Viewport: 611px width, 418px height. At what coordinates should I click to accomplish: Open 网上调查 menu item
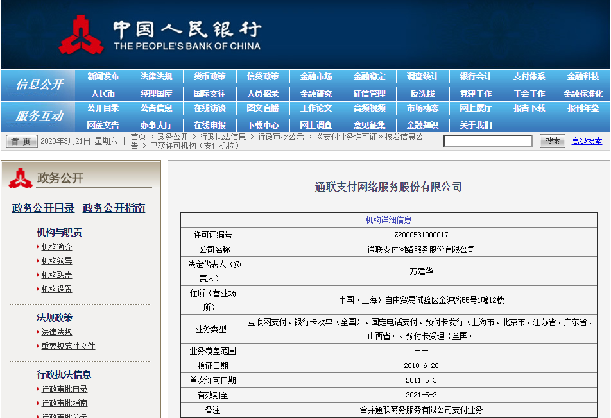(316, 125)
